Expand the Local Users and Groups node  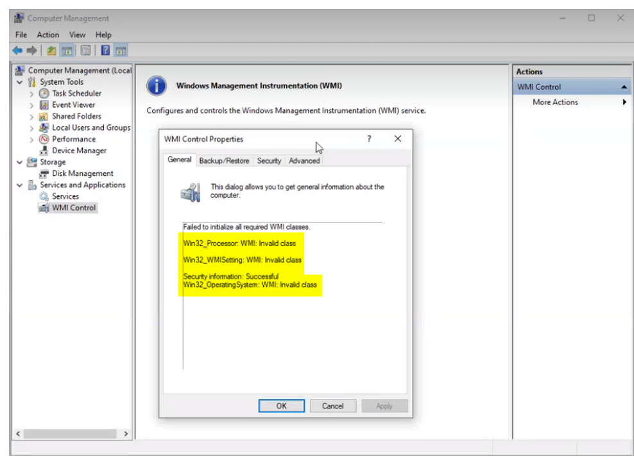coord(31,128)
